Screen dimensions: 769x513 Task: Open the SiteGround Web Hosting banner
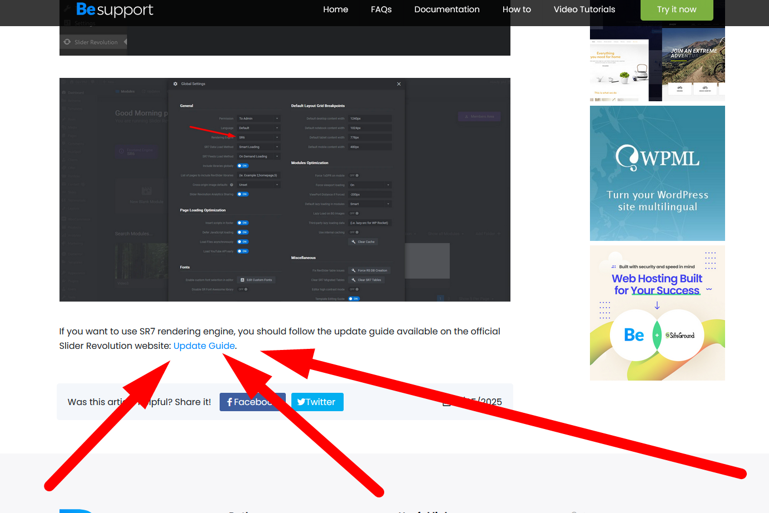(x=657, y=313)
